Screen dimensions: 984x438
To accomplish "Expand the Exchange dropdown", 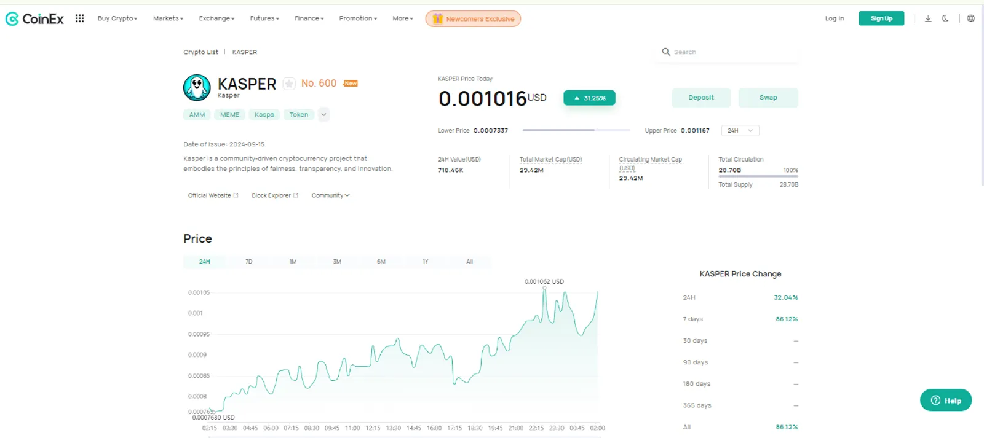I will click(216, 18).
